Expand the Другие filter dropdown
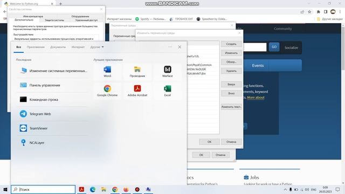Viewport: 345px width, 194px height. (x=97, y=47)
